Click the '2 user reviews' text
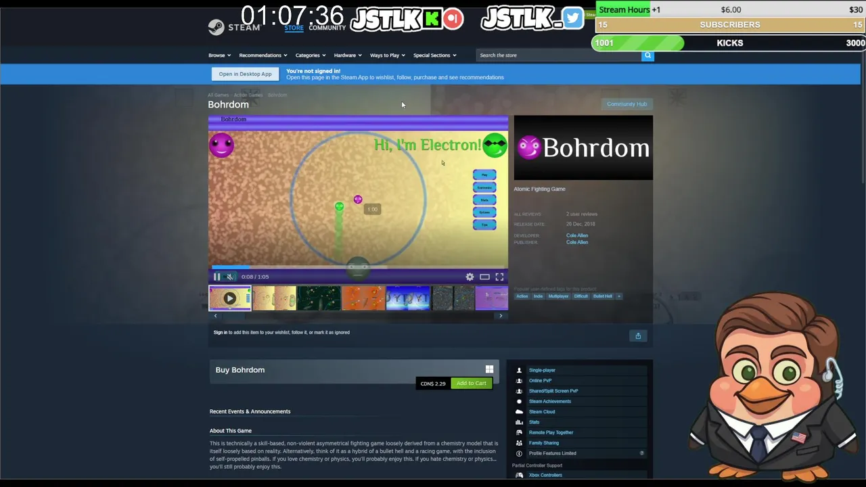This screenshot has height=487, width=866. (x=582, y=214)
